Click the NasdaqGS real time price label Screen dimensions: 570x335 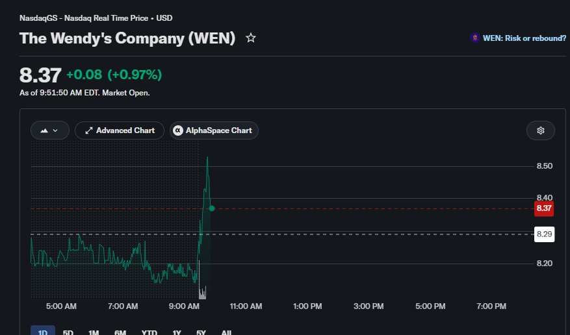click(96, 18)
